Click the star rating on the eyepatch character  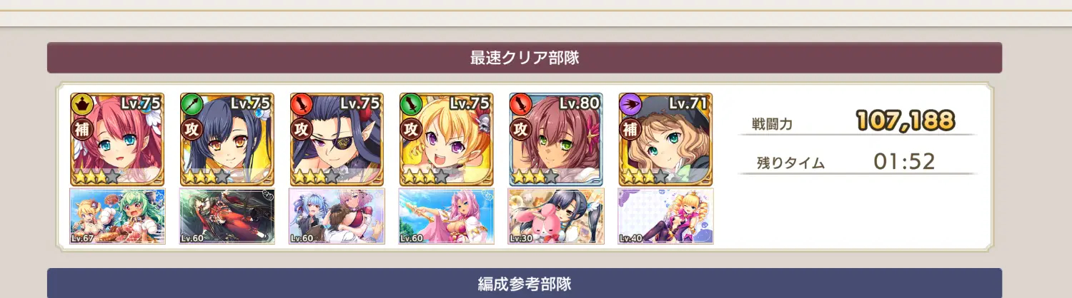click(x=317, y=175)
